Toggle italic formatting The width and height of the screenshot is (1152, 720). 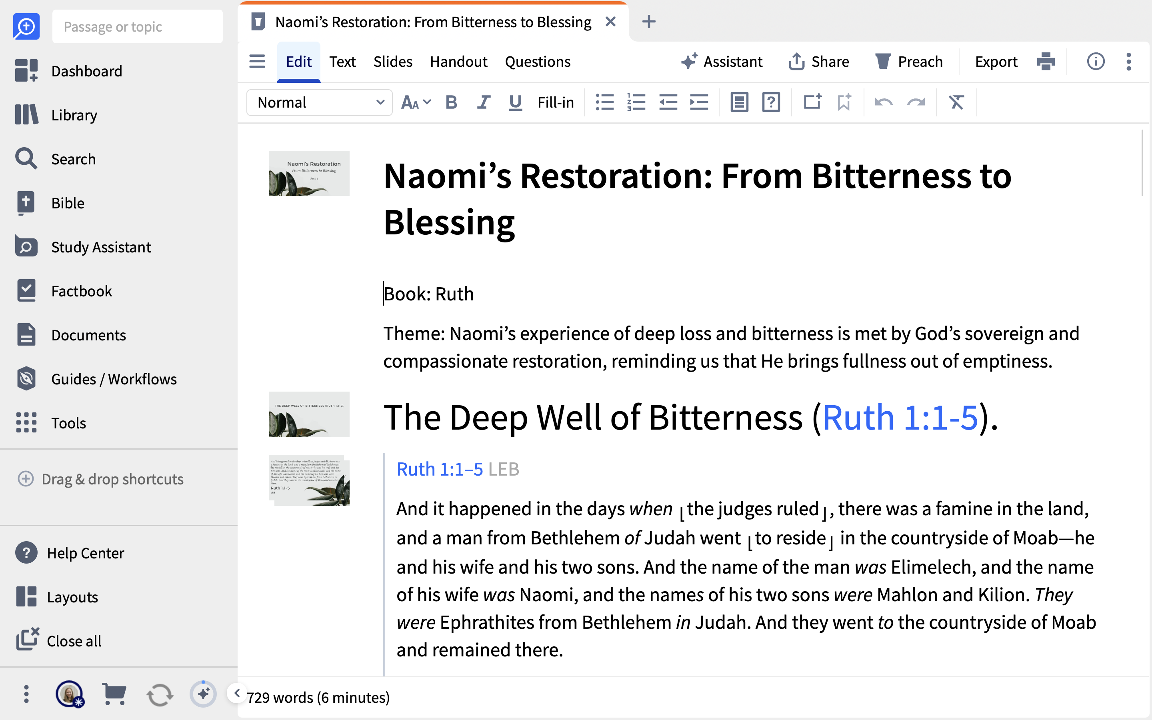484,102
